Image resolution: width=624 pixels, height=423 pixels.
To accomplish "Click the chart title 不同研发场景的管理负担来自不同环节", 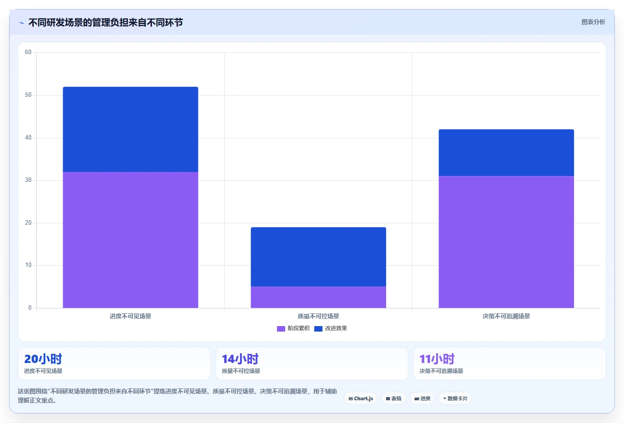I will 106,23.
